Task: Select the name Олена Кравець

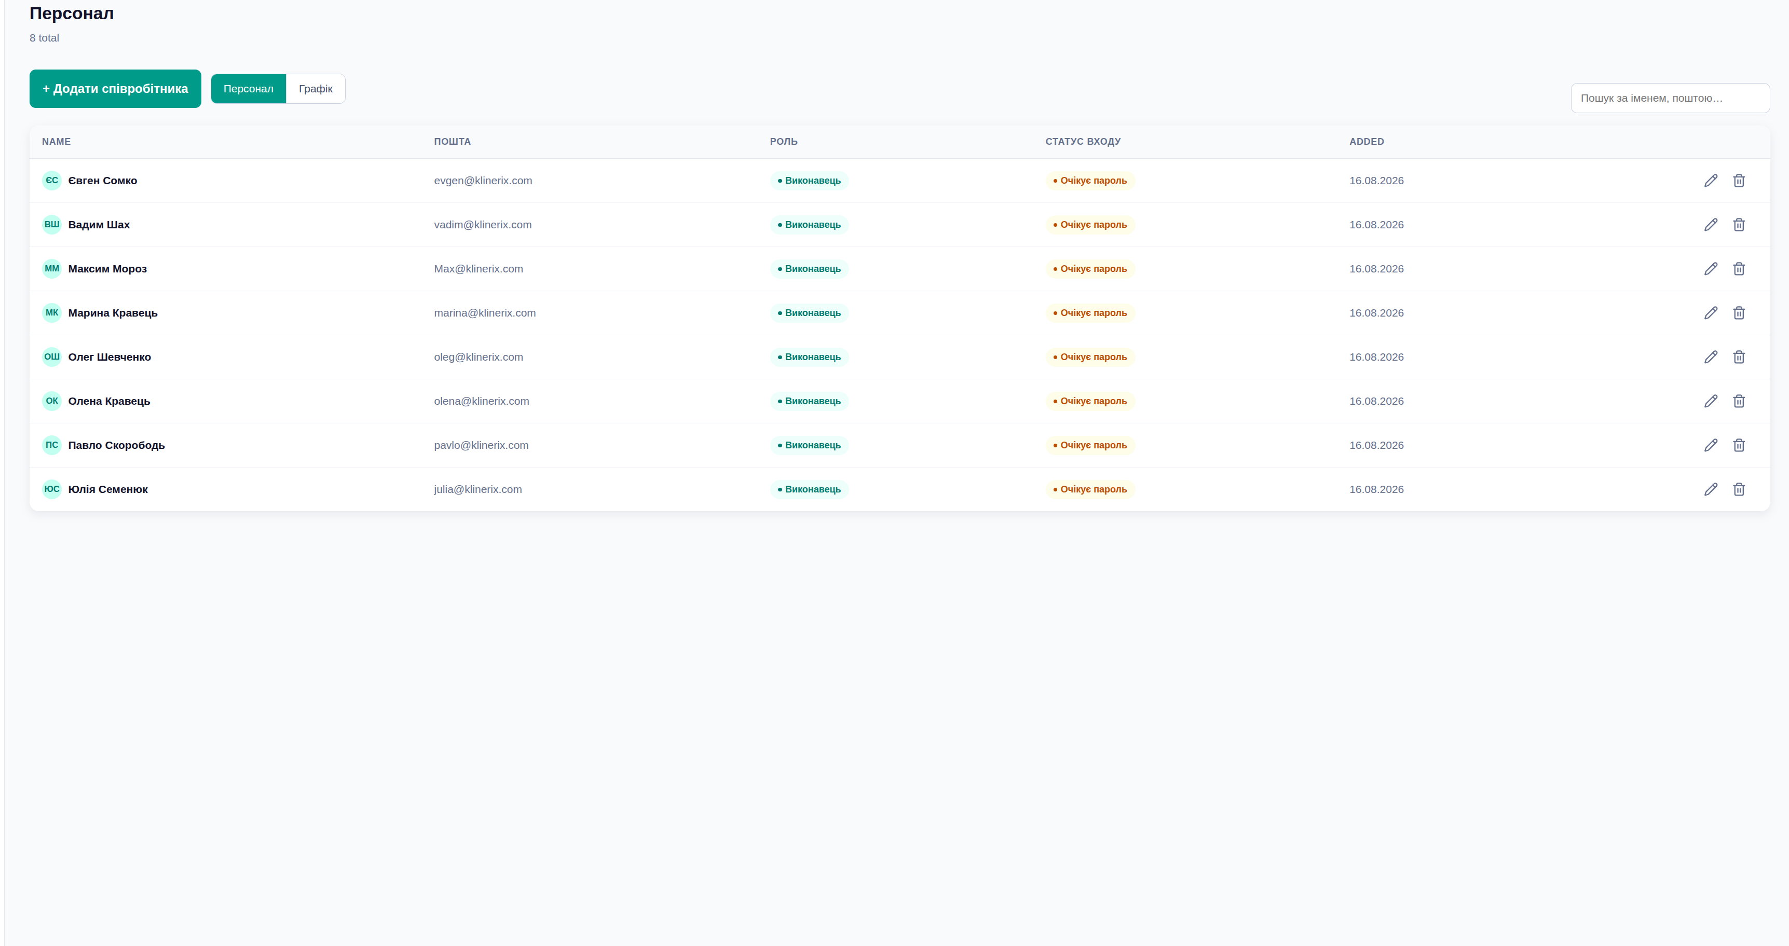Action: pyautogui.click(x=109, y=401)
